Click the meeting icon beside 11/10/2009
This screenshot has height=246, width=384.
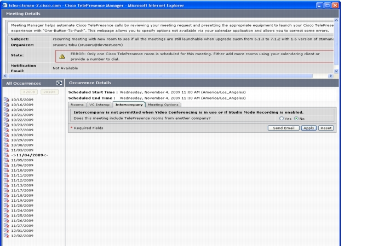click(x=7, y=170)
